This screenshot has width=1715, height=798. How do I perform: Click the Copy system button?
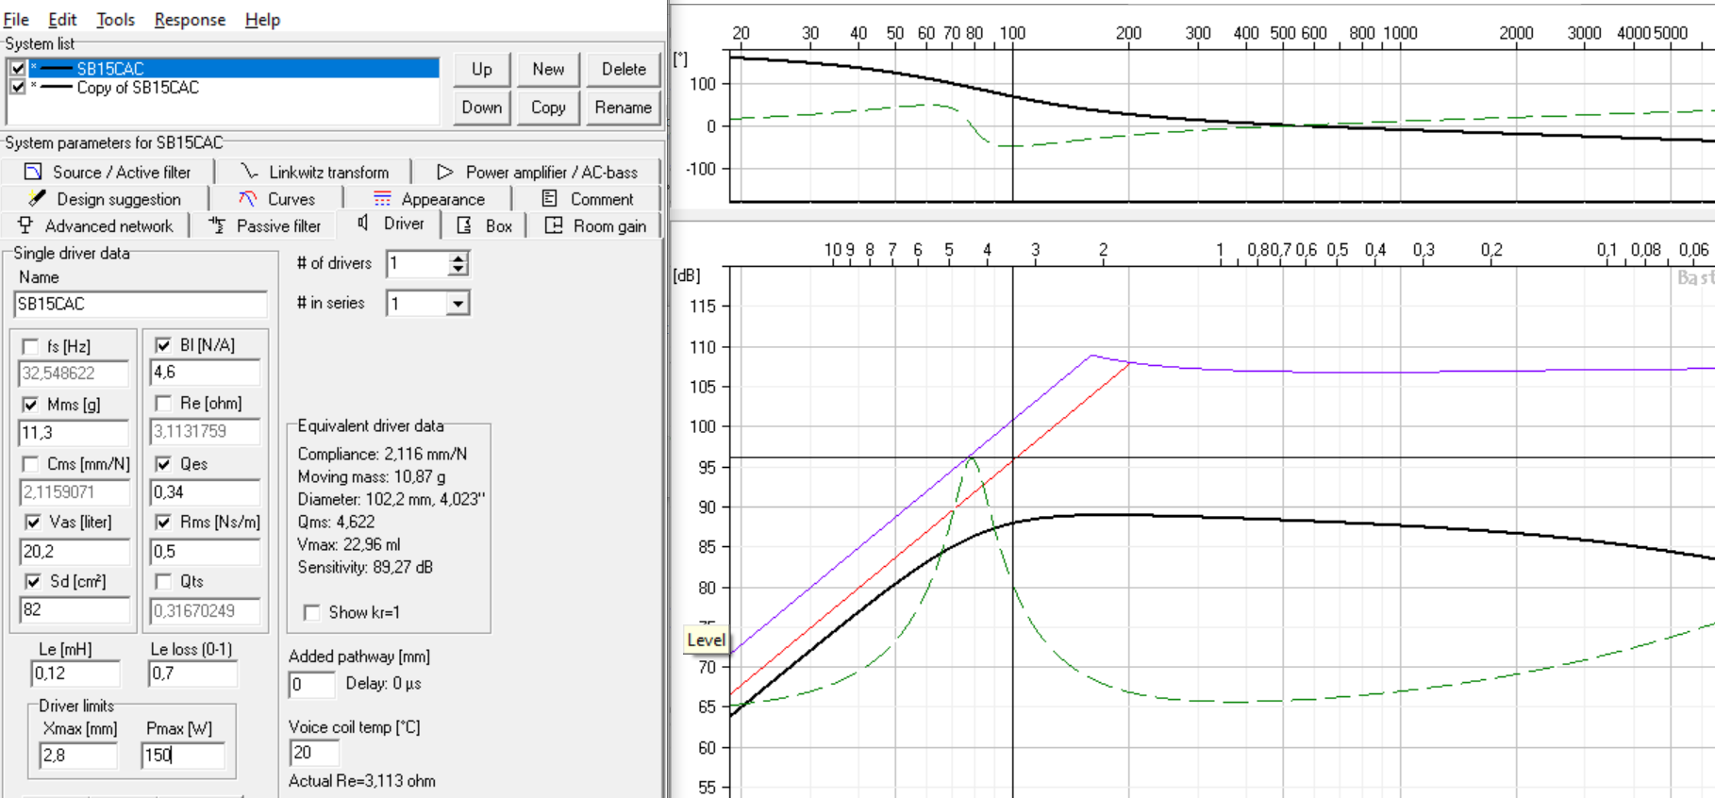pos(548,108)
